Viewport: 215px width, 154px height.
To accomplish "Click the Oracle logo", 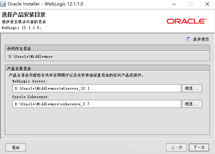I will point(187,21).
